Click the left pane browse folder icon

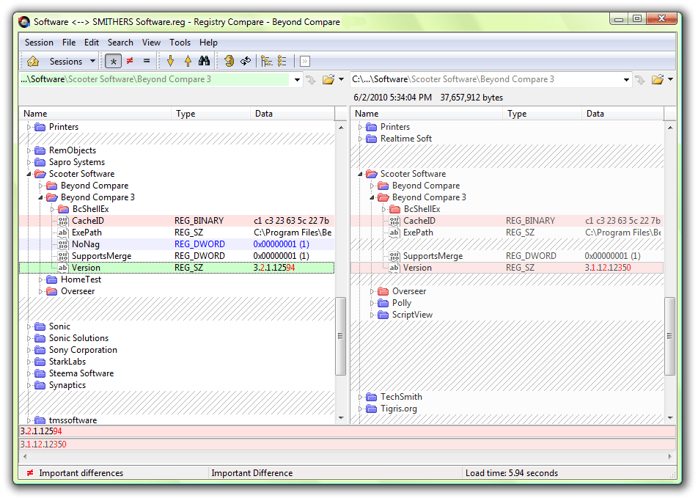(328, 79)
